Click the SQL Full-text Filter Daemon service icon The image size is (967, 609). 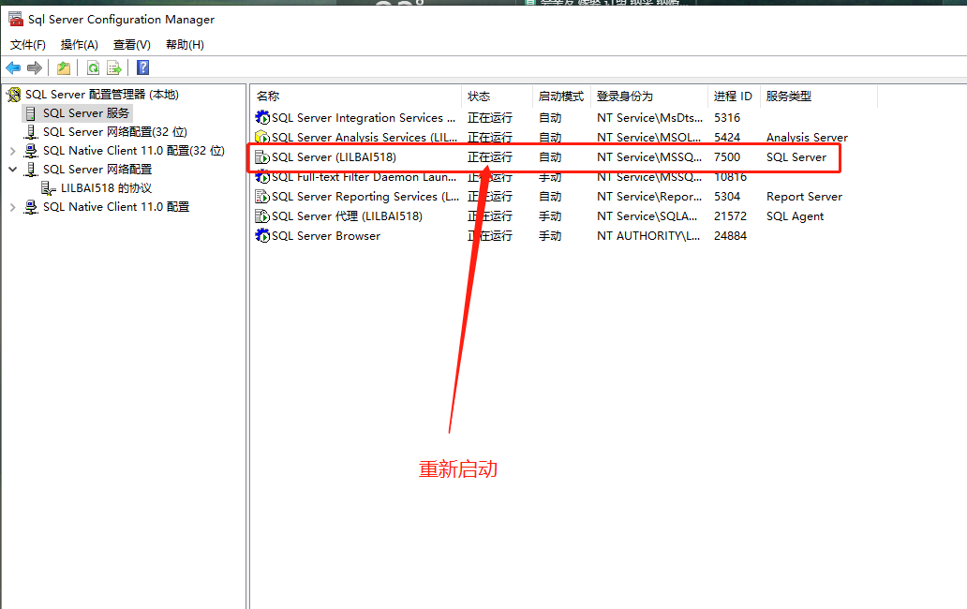[262, 177]
